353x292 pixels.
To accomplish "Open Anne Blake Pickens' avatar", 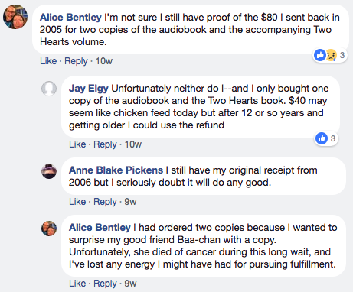I will [x=49, y=171].
